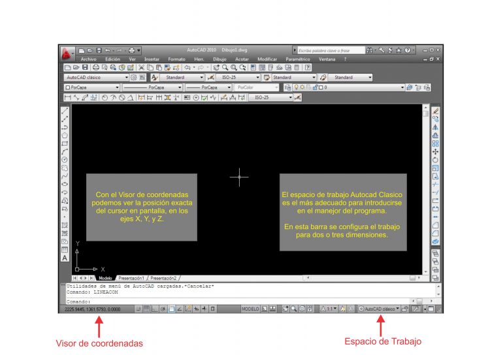Switch to the Presentación2 layout tab
This screenshot has height=355, width=503.
point(163,278)
